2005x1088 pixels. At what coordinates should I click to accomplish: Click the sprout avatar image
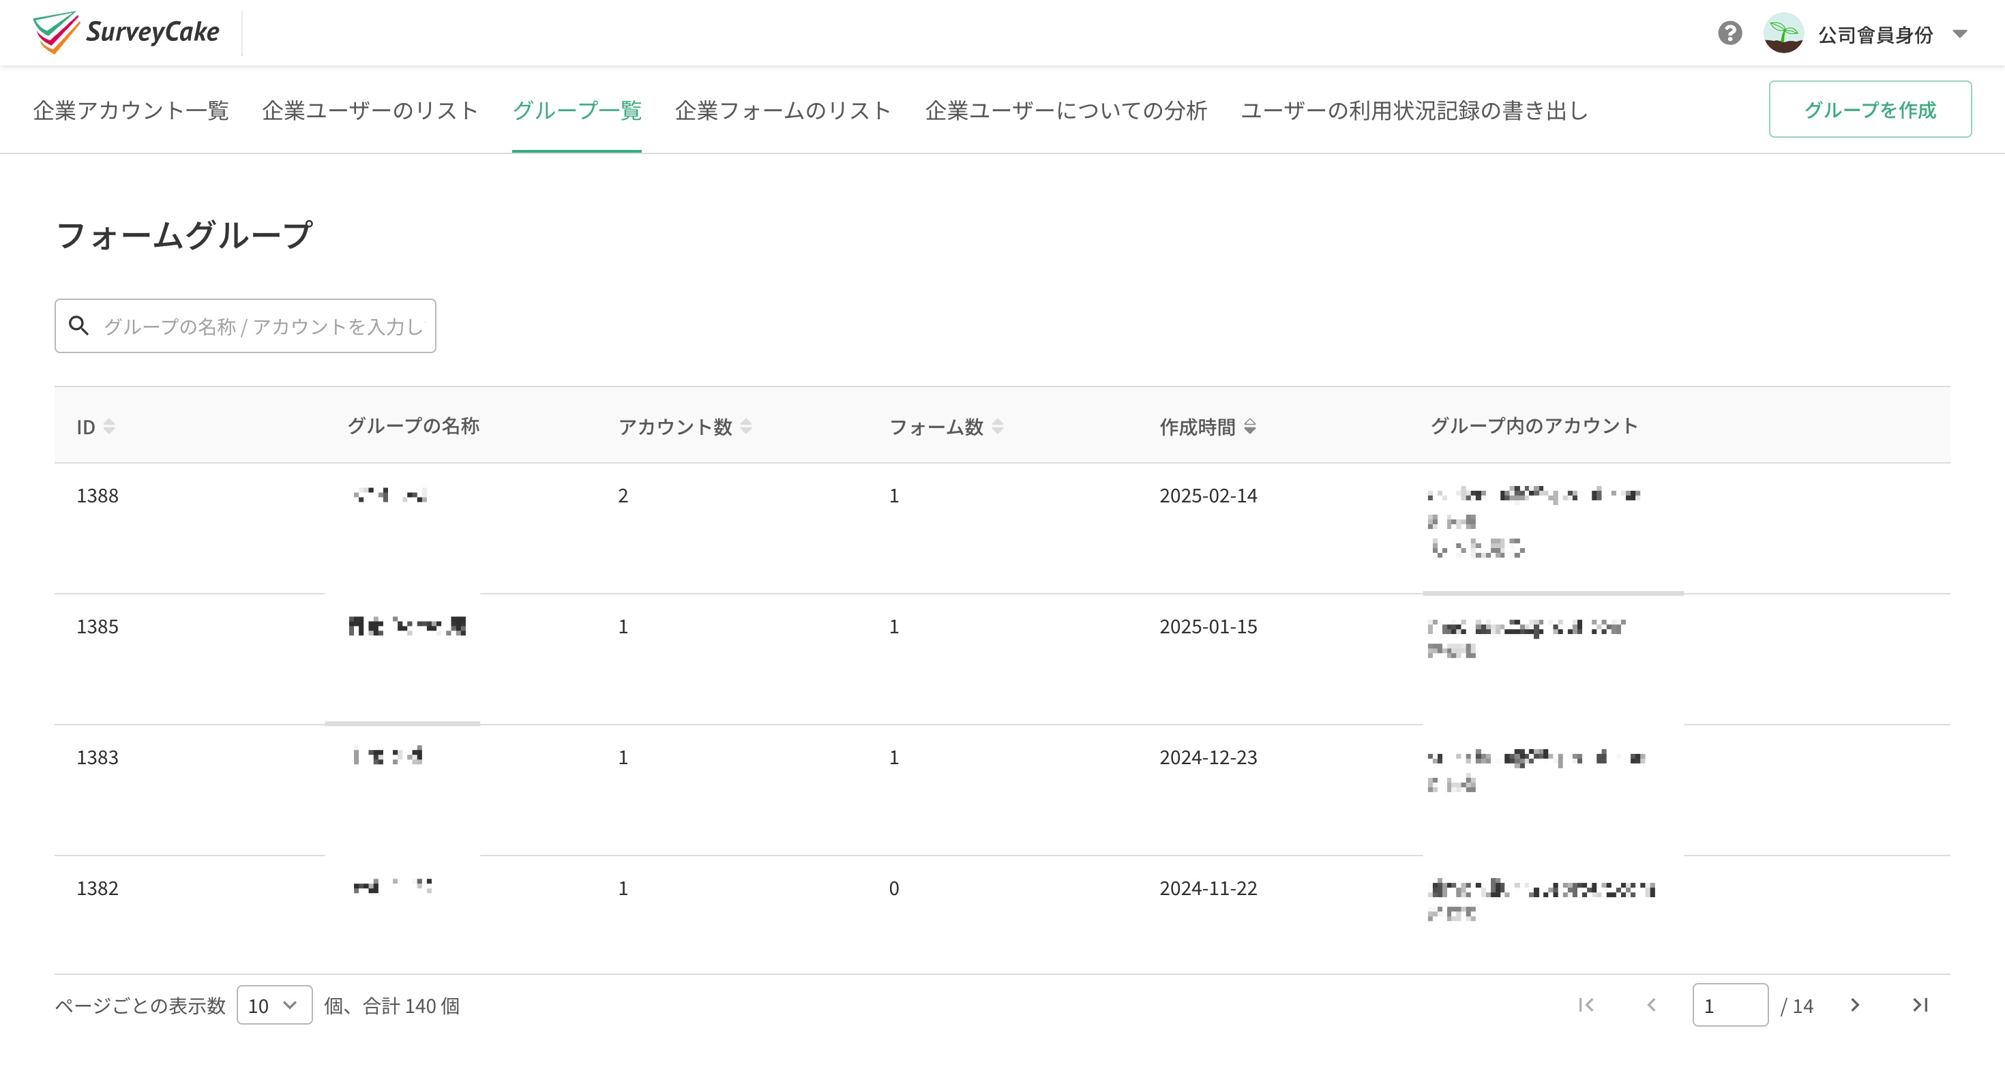1783,33
